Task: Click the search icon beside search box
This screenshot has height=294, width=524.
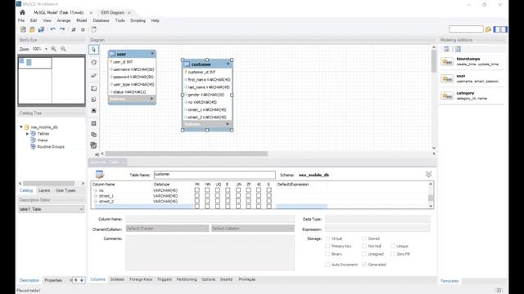Action: [x=488, y=29]
